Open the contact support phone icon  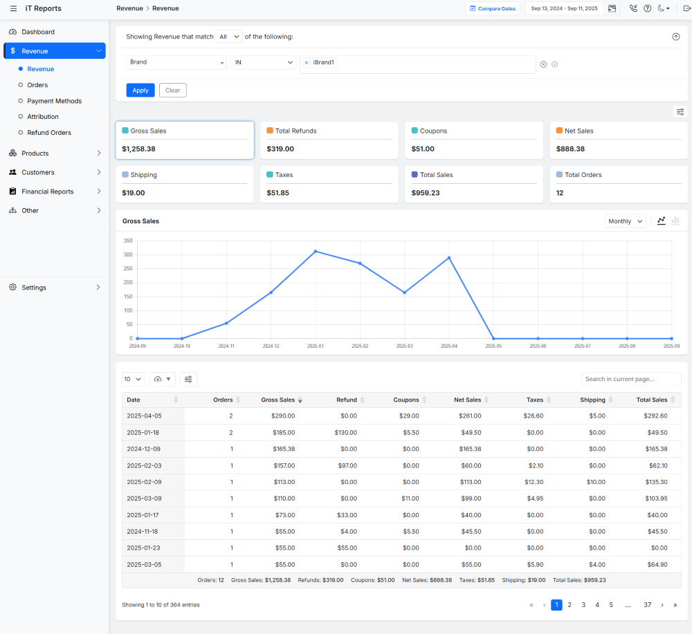633,8
